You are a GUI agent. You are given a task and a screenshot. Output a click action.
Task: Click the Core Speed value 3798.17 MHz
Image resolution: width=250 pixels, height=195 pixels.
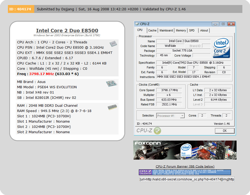[169, 90]
